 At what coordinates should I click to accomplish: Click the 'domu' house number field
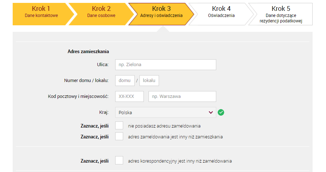coord(125,81)
